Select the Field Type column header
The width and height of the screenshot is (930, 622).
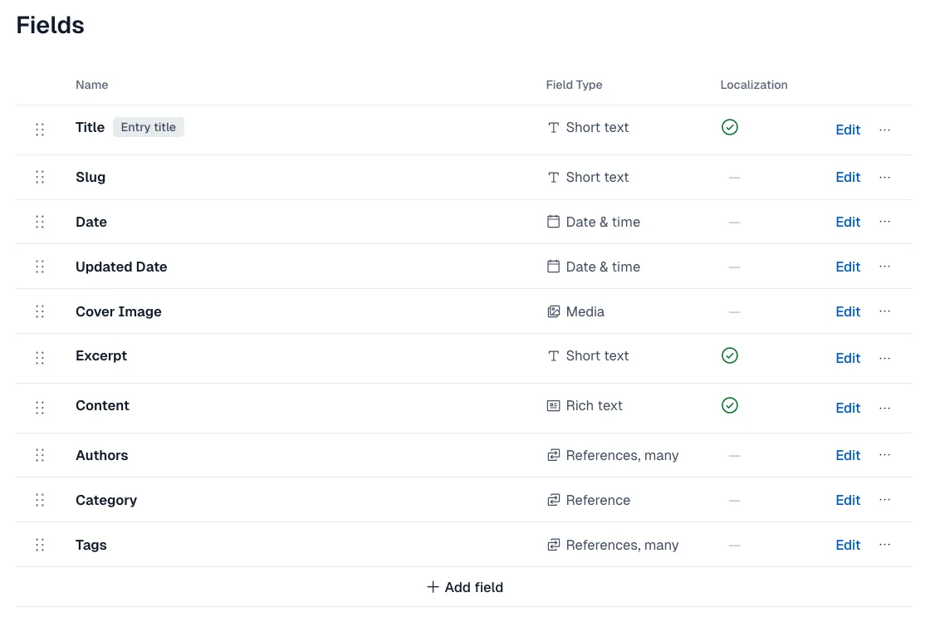574,85
